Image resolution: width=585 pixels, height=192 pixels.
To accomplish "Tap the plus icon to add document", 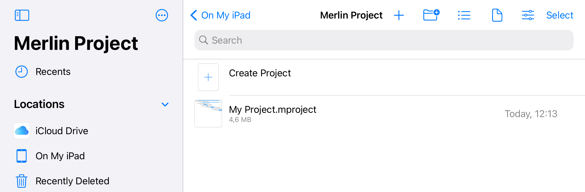I will [399, 15].
